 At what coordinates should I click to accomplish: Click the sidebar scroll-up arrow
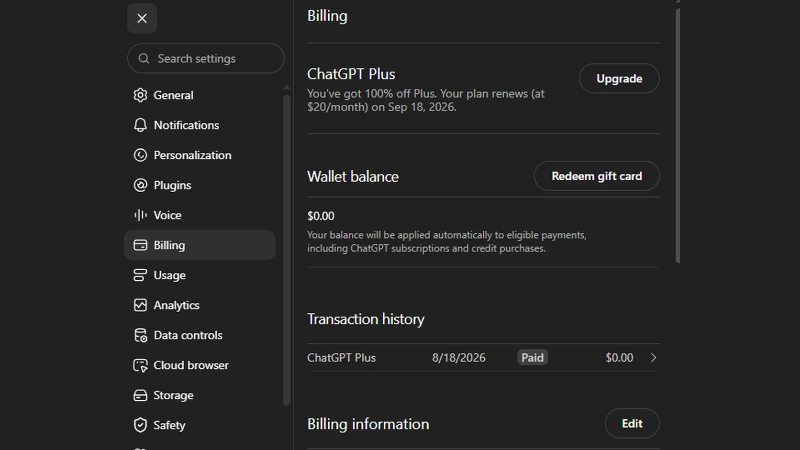(x=287, y=88)
